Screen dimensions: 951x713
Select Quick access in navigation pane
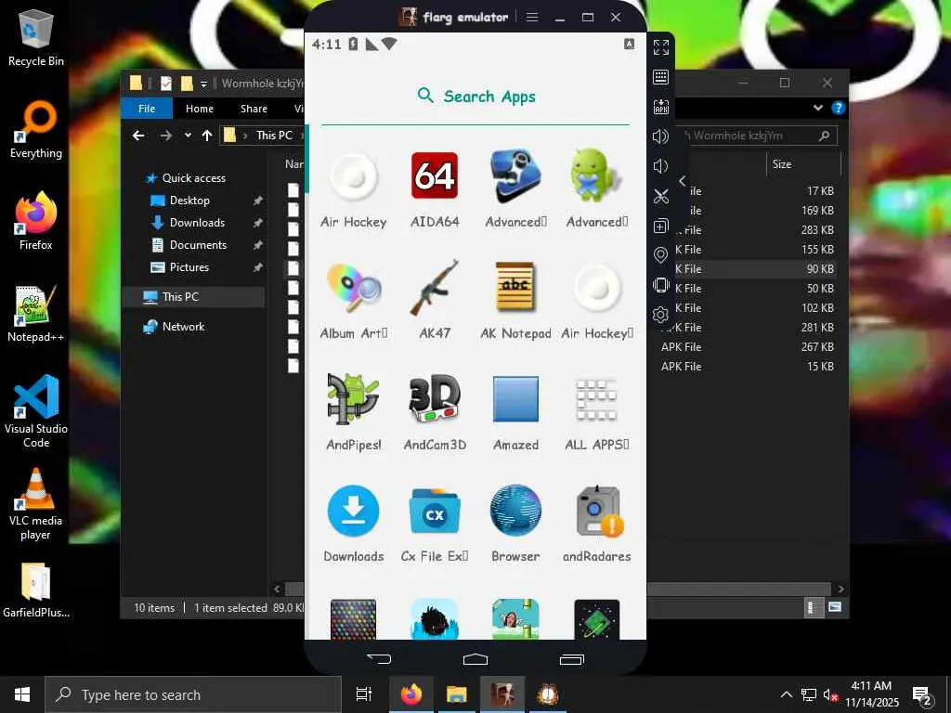[193, 178]
